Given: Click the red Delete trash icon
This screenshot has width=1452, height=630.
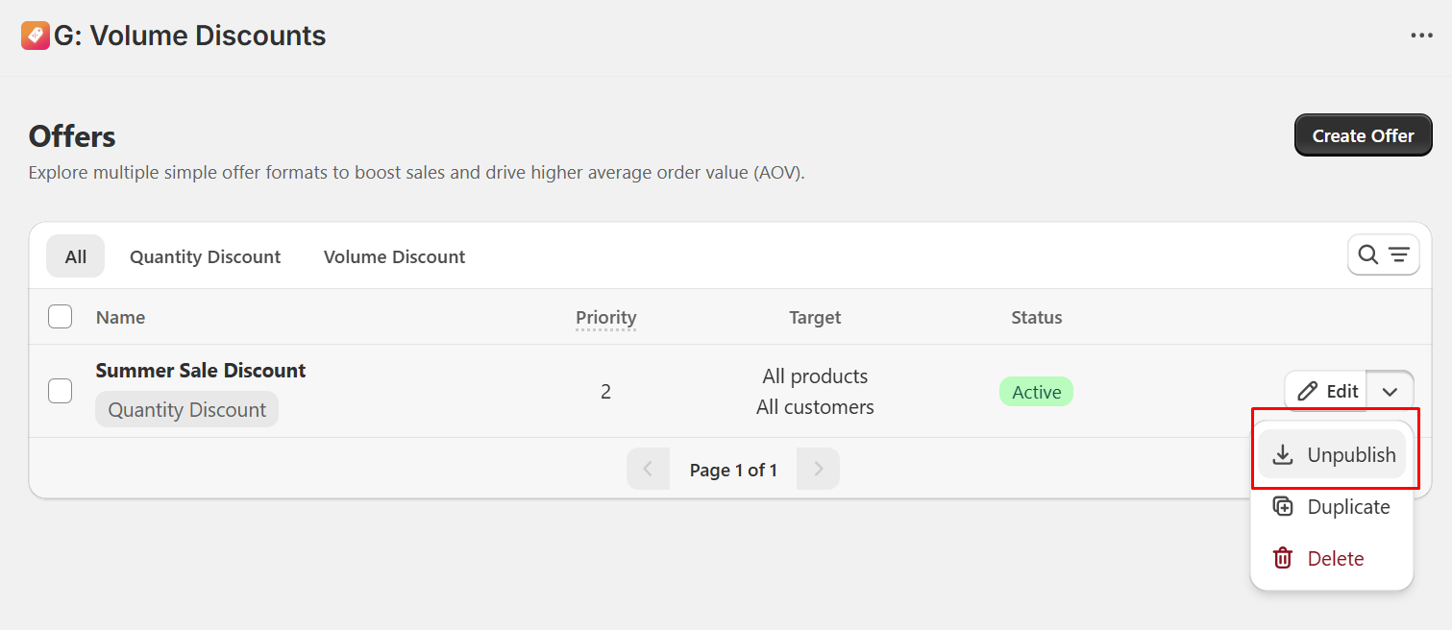Looking at the screenshot, I should point(1283,559).
